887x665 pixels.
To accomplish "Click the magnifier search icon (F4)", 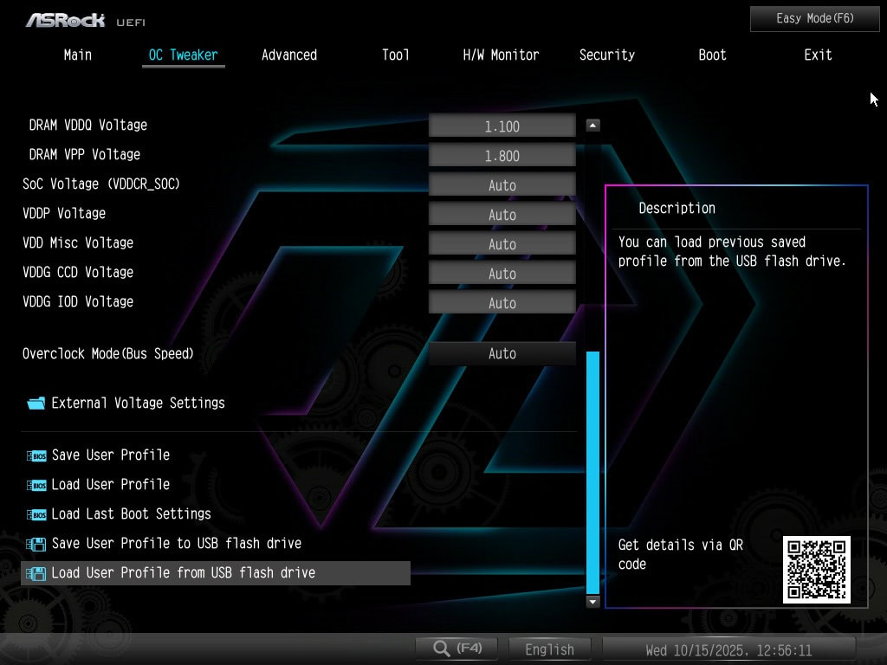I will [443, 649].
